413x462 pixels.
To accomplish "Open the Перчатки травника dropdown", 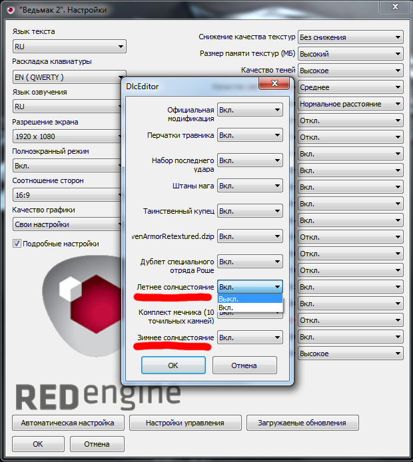I will click(250, 135).
